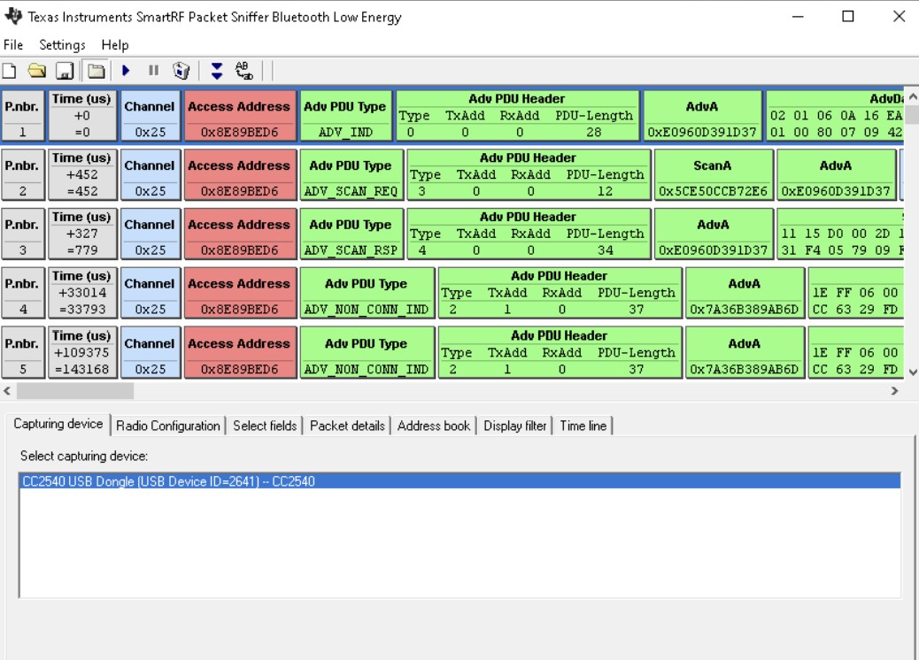919x660 pixels.
Task: Save the capture with the floppy disk icon
Action: click(x=65, y=71)
